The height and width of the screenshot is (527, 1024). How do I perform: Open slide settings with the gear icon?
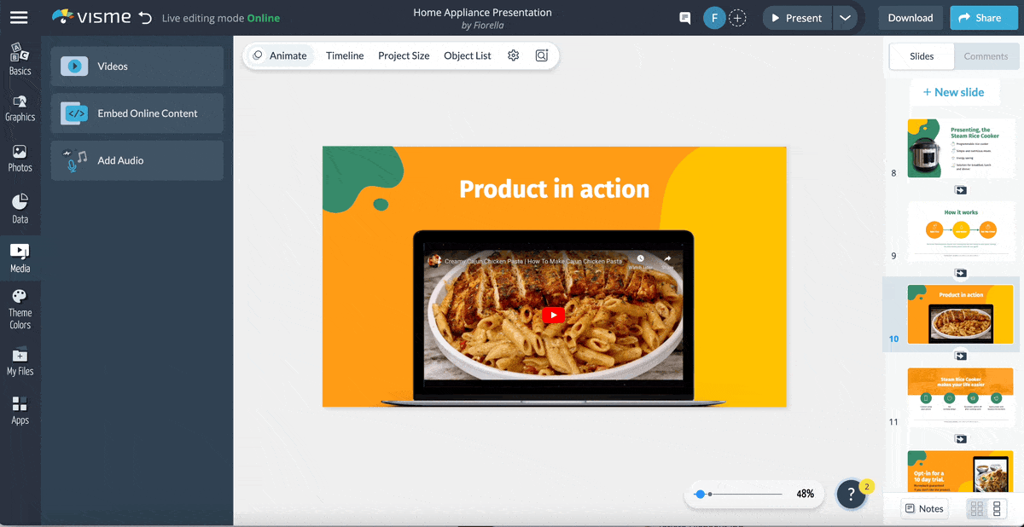[513, 55]
